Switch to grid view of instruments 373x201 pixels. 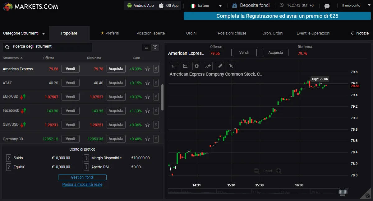click(x=155, y=47)
